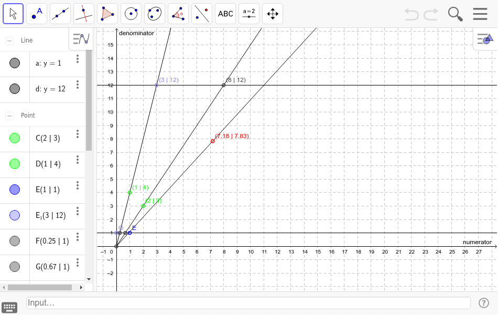Click the 'a: y = 1' entry text
The height and width of the screenshot is (315, 498).
pyautogui.click(x=48, y=64)
